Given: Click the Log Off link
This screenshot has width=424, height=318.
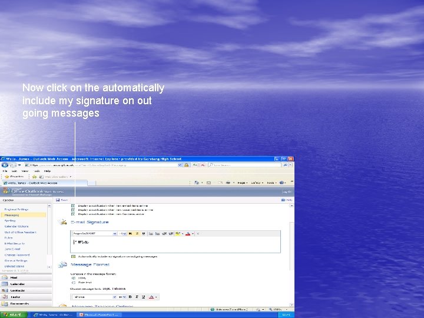Looking at the screenshot, I should pyautogui.click(x=287, y=192).
